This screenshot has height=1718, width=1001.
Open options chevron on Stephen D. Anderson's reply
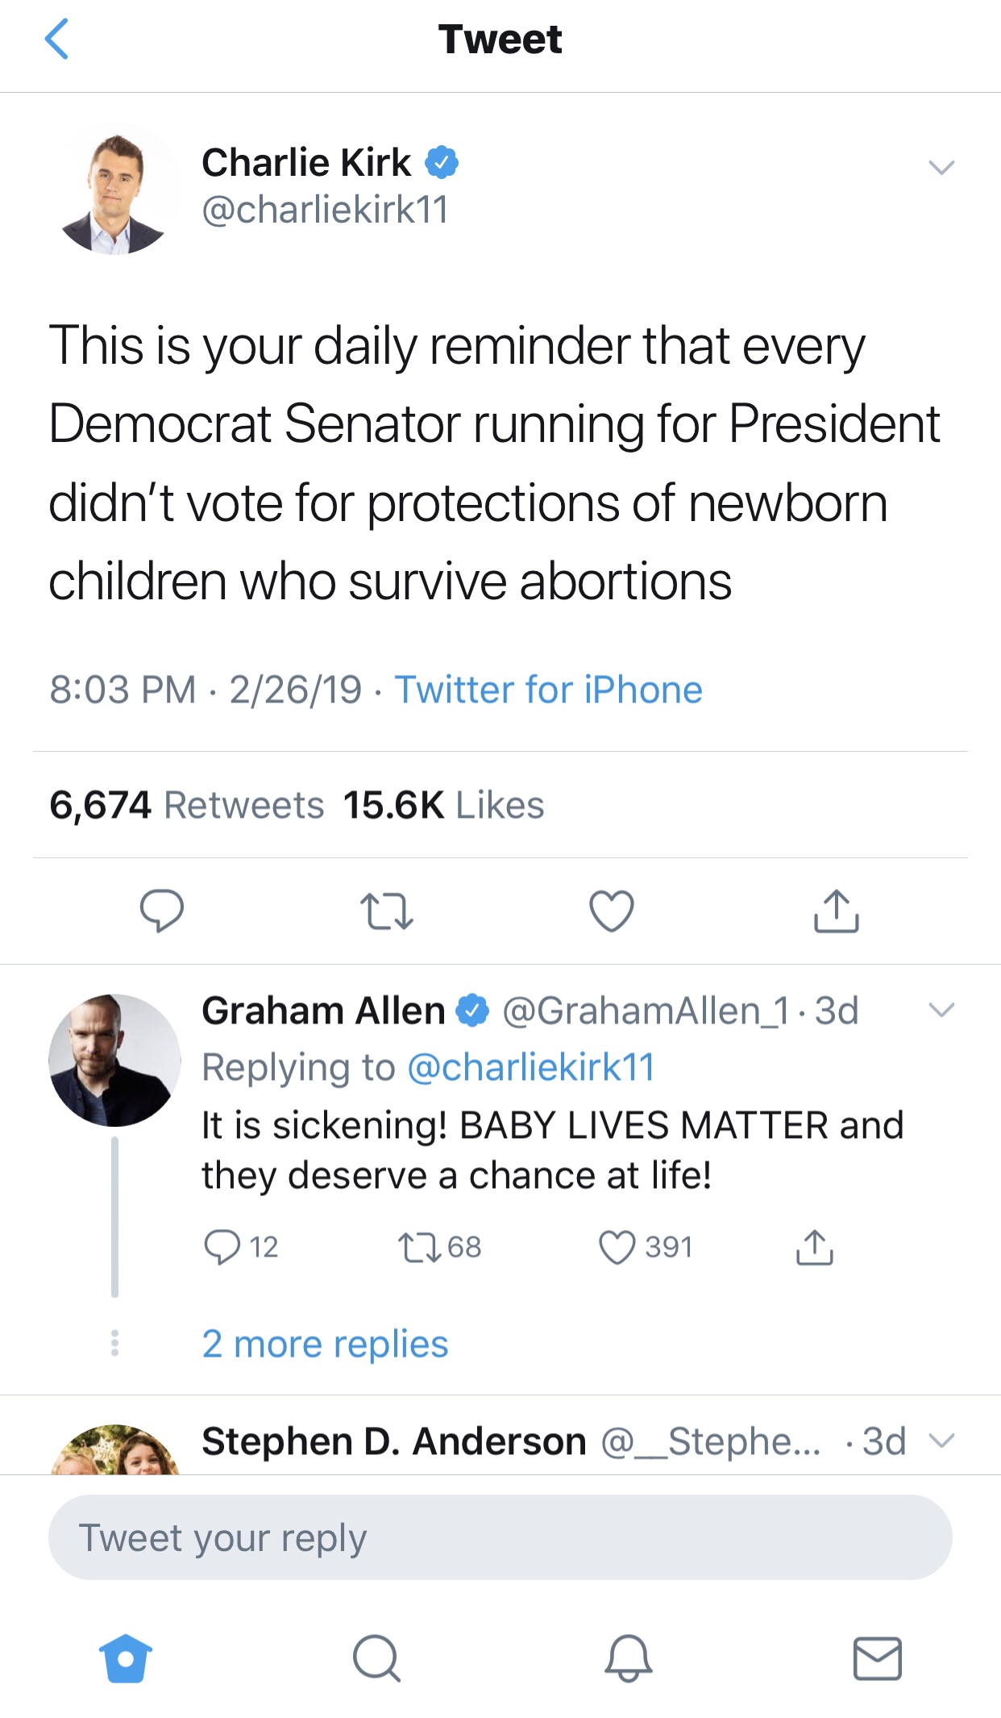[941, 1441]
